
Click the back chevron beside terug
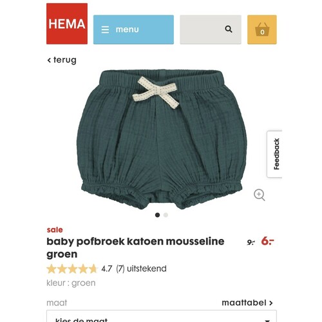pyautogui.click(x=49, y=60)
